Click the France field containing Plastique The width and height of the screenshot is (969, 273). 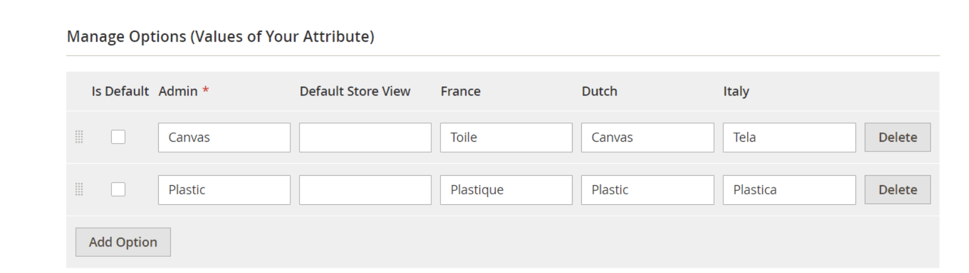point(506,190)
